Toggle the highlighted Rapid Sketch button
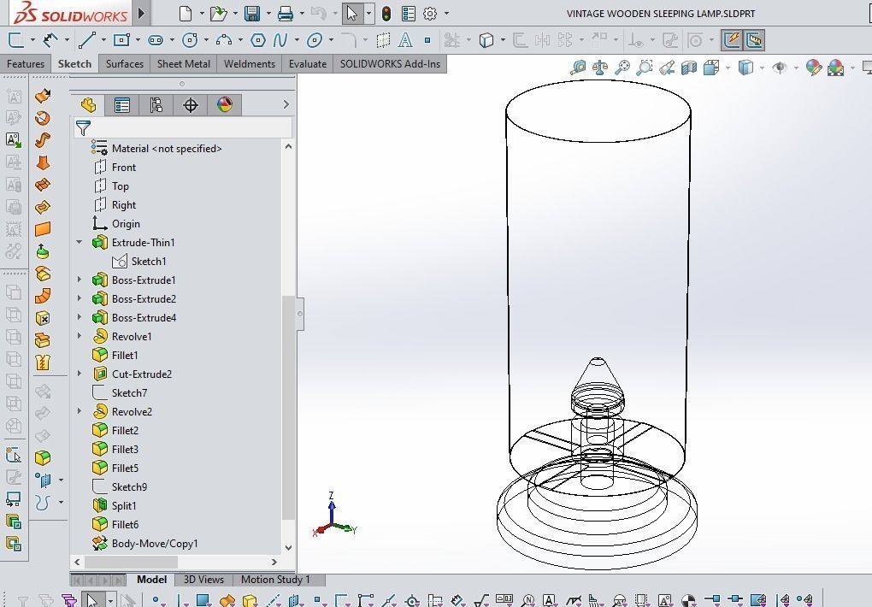 [731, 40]
